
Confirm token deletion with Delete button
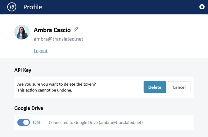coord(155,87)
